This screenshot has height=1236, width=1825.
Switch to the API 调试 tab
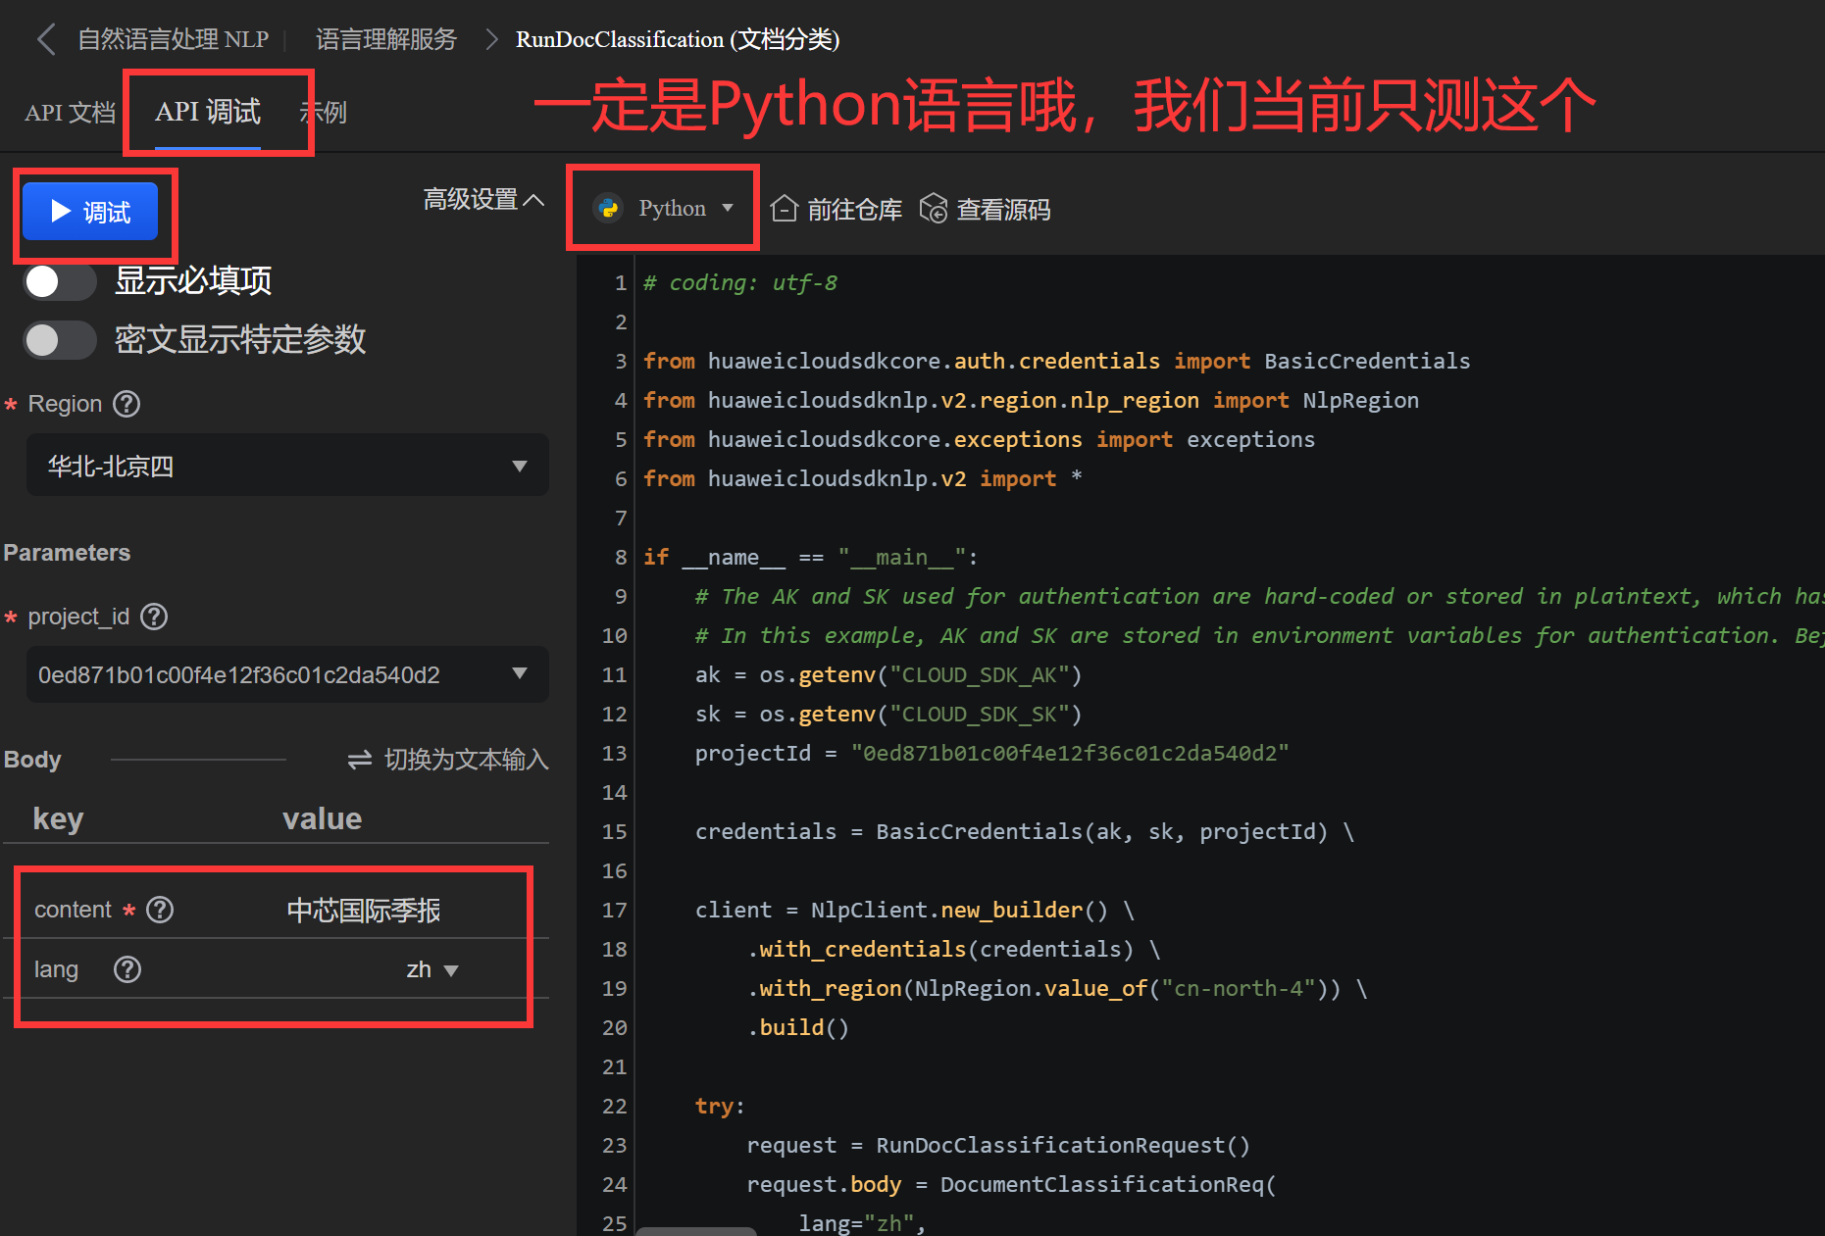click(x=208, y=112)
